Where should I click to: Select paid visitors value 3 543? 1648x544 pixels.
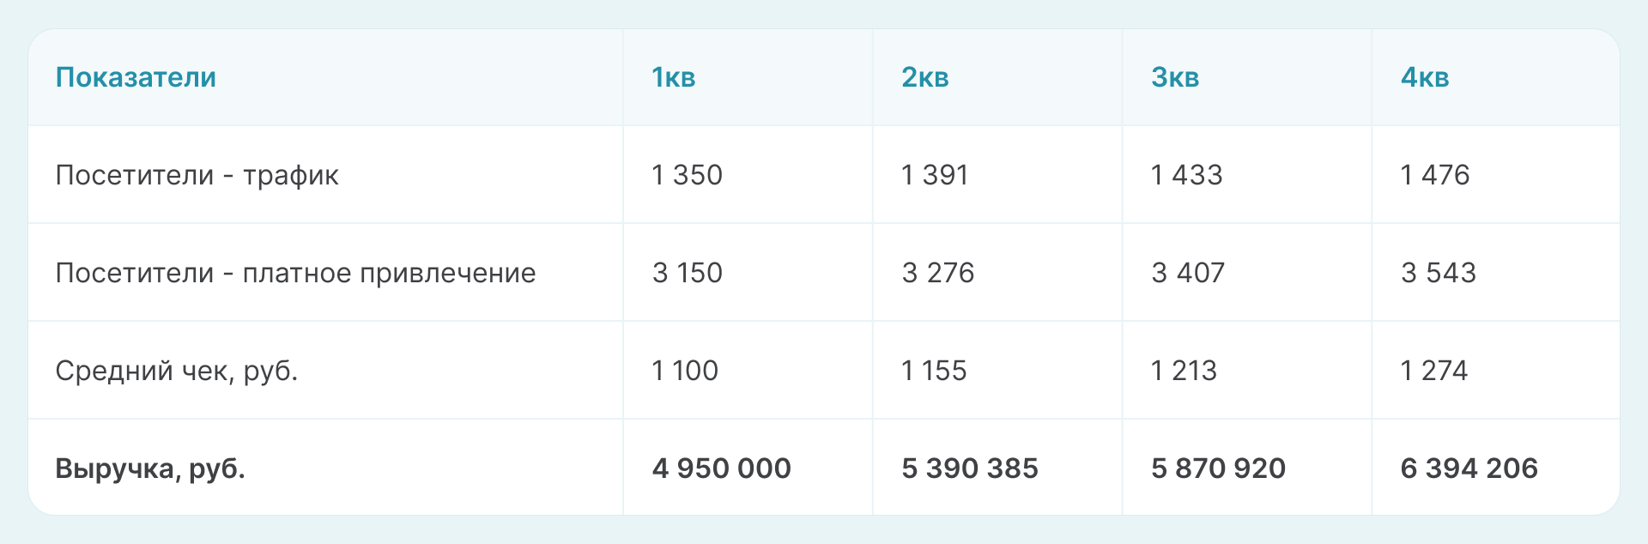[x=1438, y=273]
